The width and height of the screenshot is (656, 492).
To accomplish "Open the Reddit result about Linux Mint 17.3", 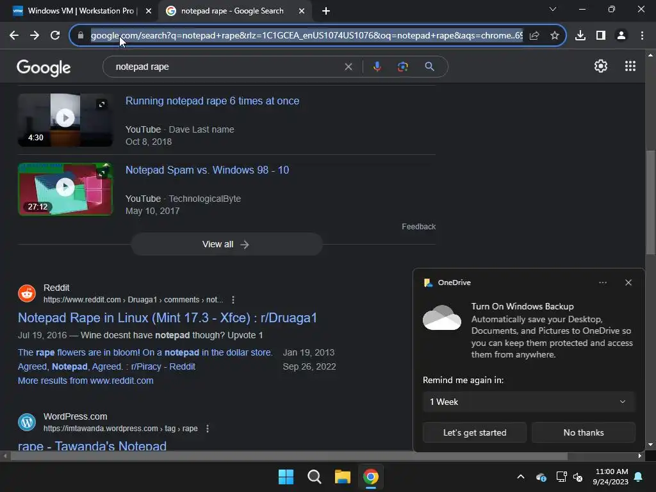I will point(167,318).
